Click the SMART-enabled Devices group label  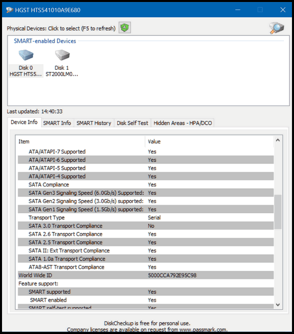tap(45, 41)
